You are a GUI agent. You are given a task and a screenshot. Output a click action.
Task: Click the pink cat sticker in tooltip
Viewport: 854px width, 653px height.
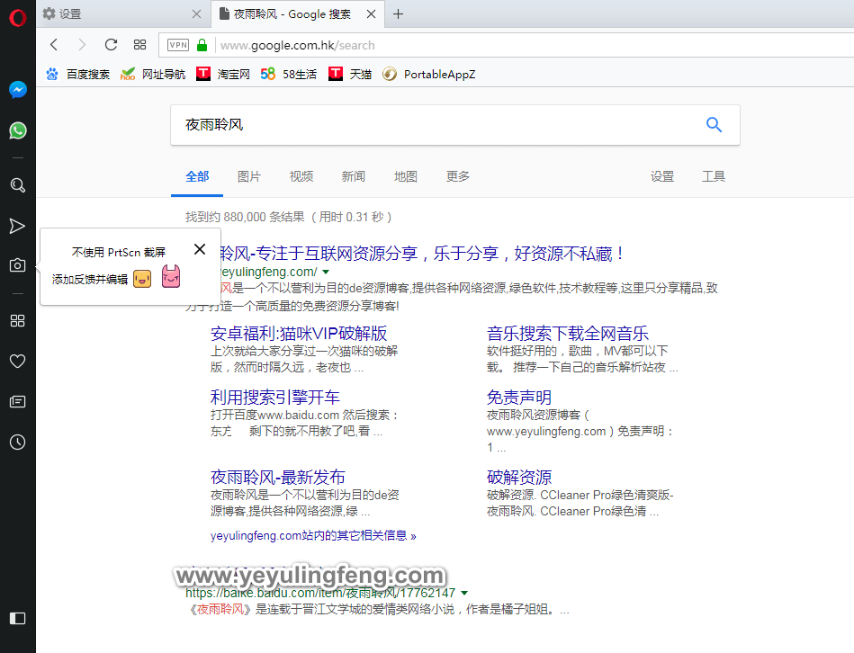171,277
